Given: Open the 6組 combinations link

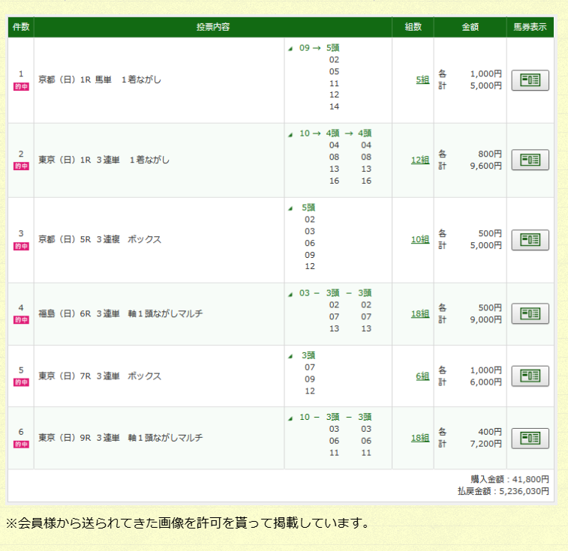Looking at the screenshot, I should pos(422,376).
